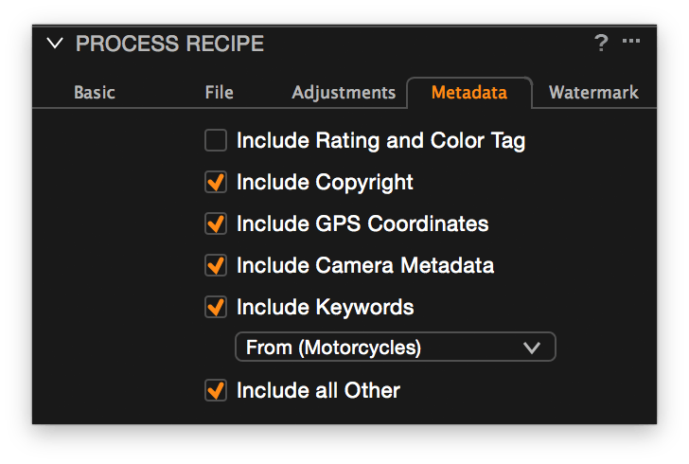
Task: Click the 'Include Keywords' label text
Action: [x=326, y=307]
